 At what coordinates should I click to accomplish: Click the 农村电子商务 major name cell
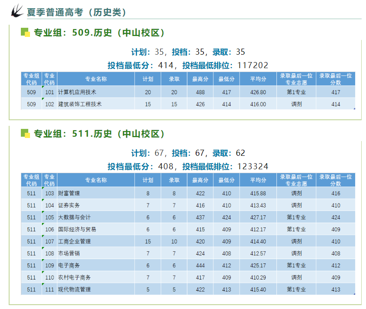point(96,278)
